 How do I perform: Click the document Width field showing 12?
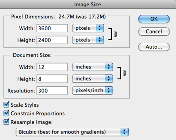[52, 67]
